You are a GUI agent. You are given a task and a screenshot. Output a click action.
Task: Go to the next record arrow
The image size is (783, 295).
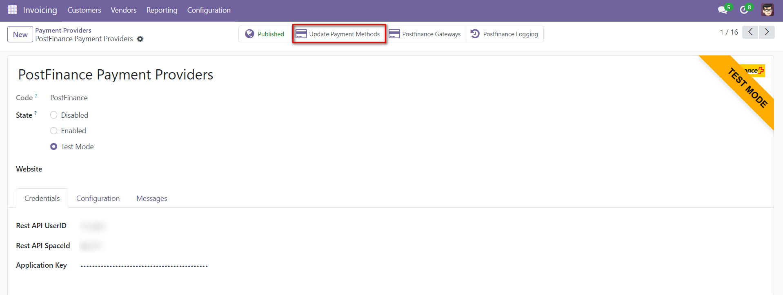coord(766,32)
